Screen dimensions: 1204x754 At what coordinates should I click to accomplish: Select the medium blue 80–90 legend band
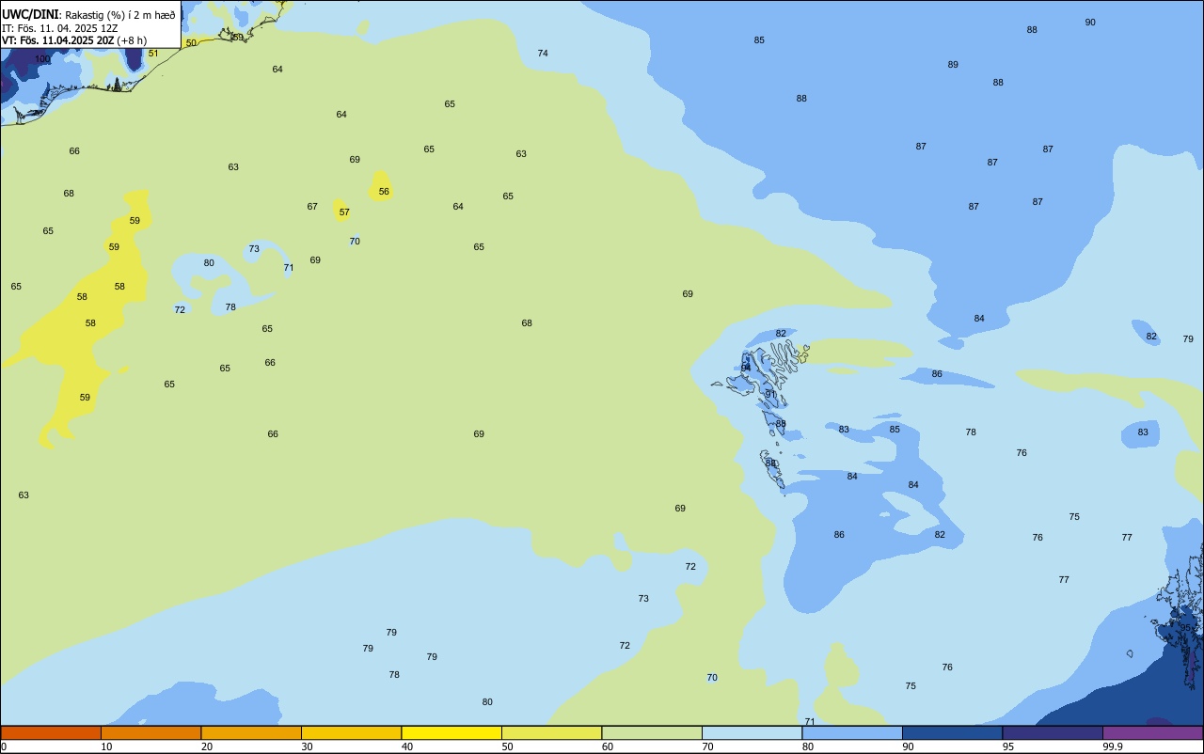(x=852, y=732)
